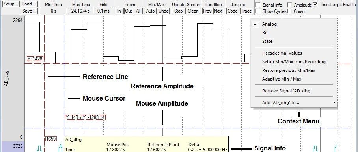This screenshot has height=152, width=358.
Task: Click the Save... button
Action: coord(30,11)
